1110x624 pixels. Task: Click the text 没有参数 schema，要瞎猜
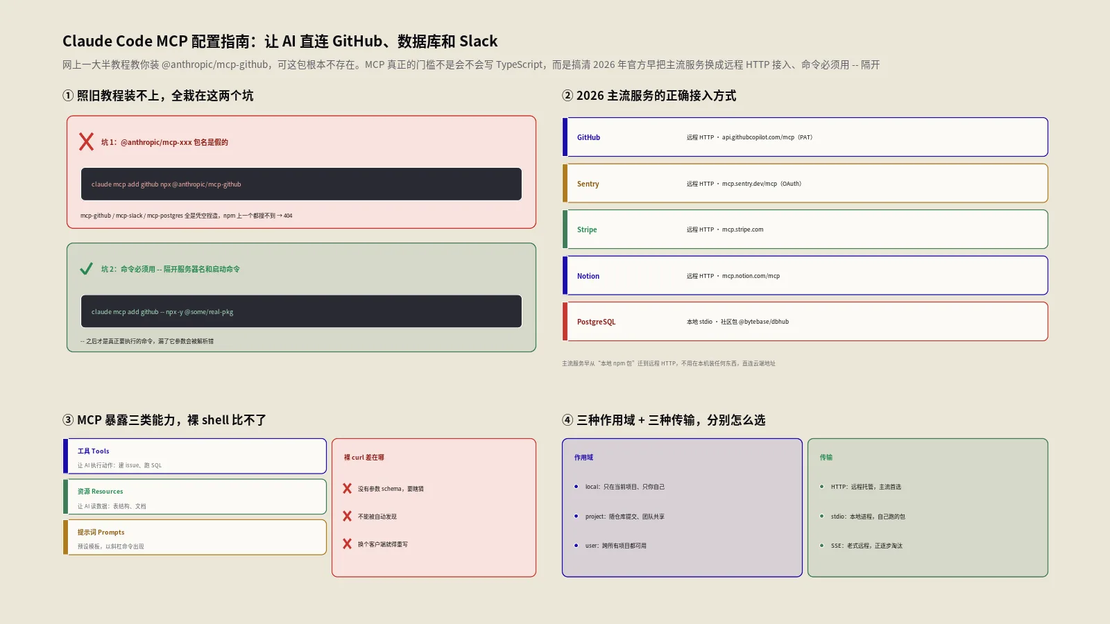coord(391,489)
